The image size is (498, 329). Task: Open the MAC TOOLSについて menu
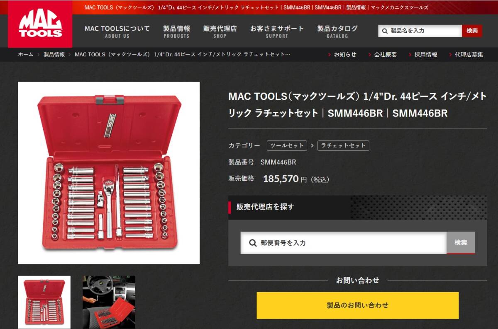117,31
